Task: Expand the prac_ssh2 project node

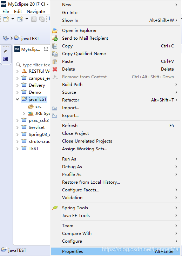Action: [18, 120]
